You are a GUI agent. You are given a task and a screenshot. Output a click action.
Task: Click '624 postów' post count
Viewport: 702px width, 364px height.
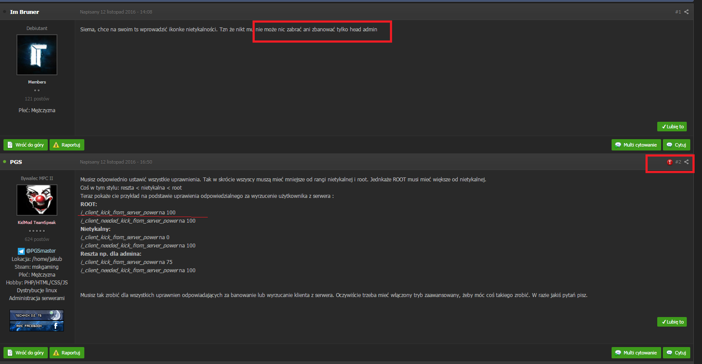[x=37, y=239]
